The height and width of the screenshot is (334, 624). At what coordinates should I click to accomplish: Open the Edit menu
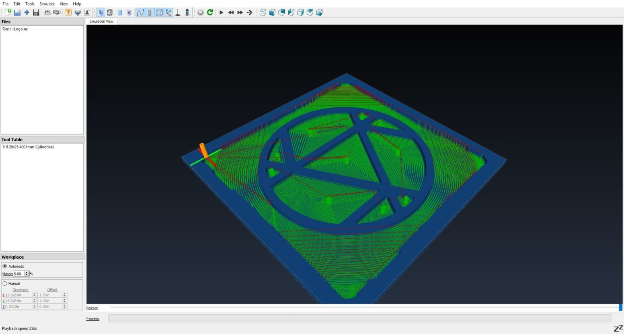[17, 4]
